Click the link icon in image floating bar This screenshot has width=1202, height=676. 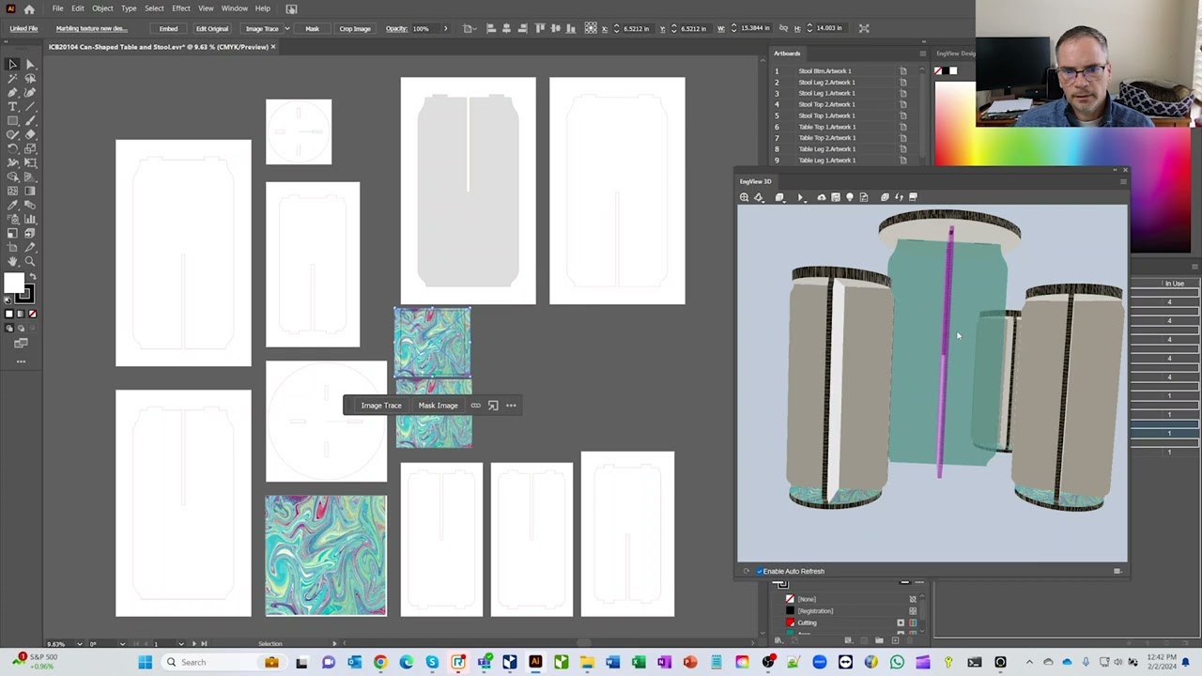click(x=476, y=406)
